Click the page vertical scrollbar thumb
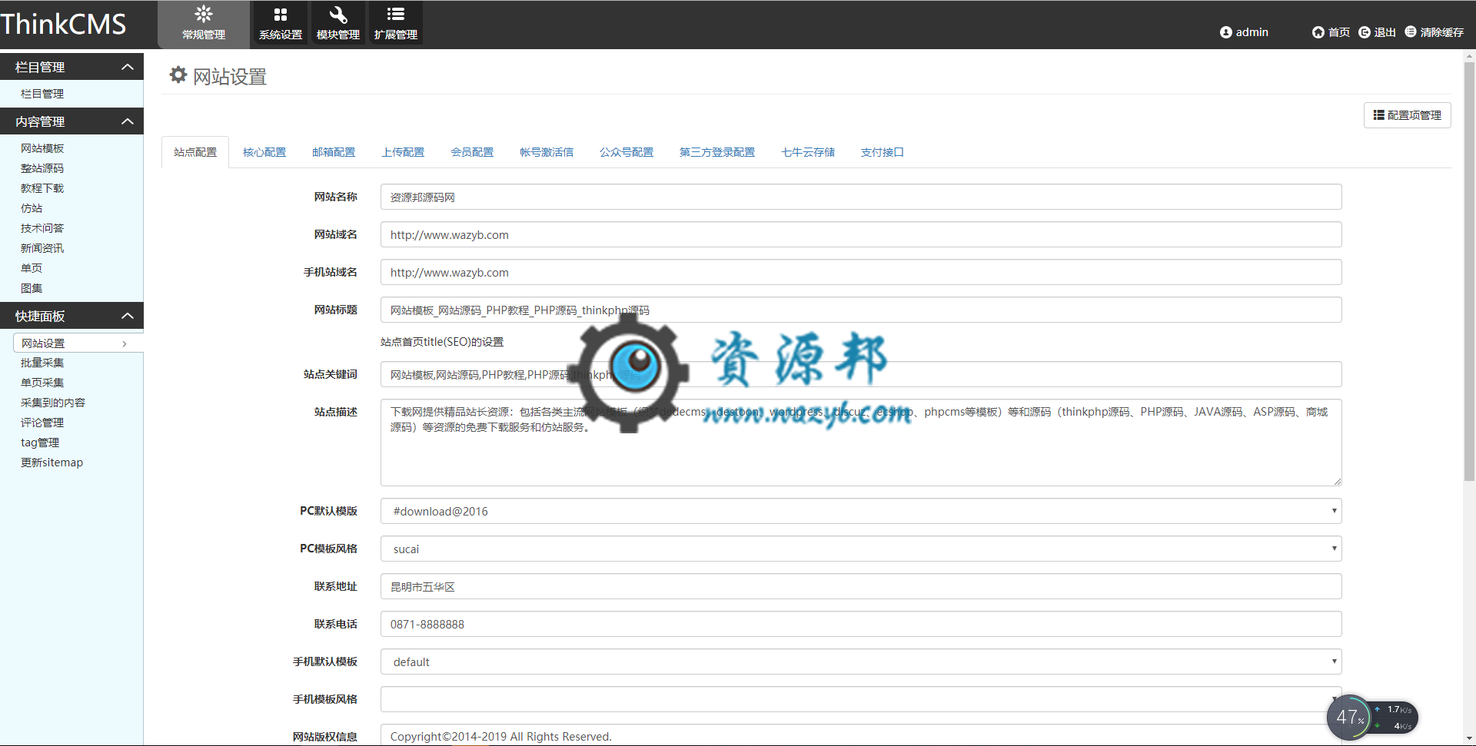 click(1469, 271)
